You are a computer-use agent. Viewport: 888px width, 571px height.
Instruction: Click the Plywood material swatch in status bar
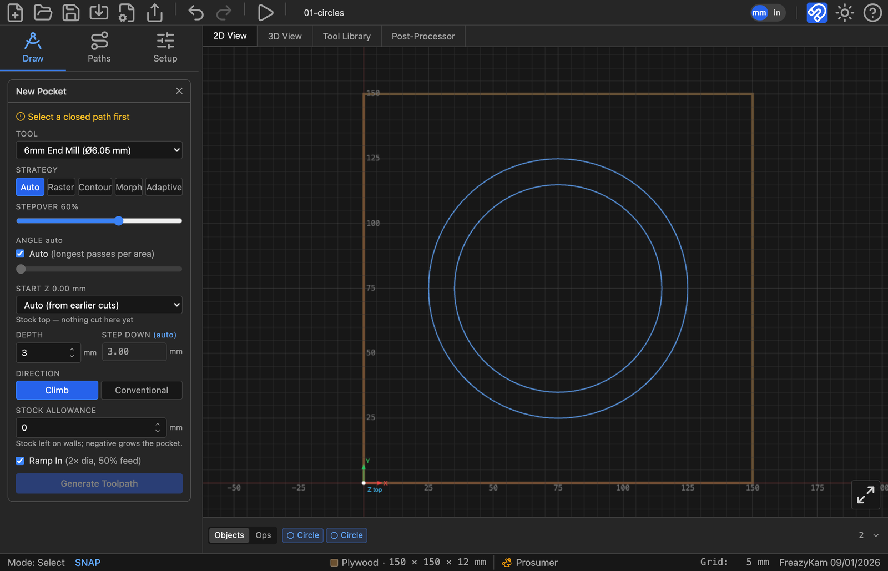point(334,563)
